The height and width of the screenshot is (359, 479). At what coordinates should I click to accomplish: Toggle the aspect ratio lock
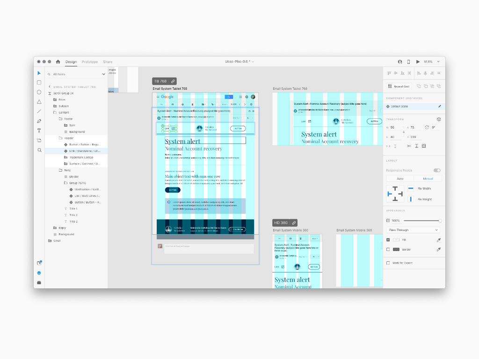coord(404,132)
